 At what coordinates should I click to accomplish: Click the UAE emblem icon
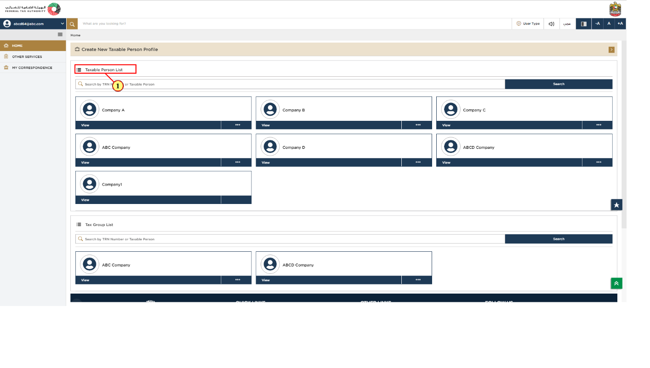pyautogui.click(x=615, y=9)
